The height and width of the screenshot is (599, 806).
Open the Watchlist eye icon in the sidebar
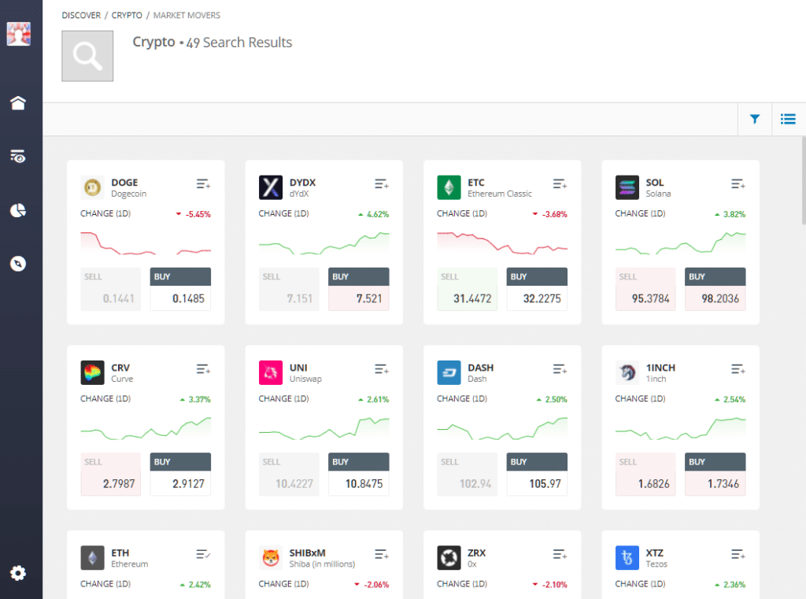click(x=18, y=157)
